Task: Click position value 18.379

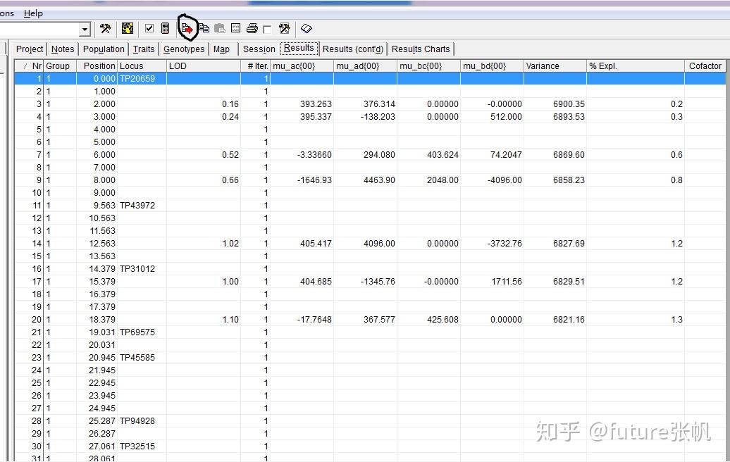Action: click(x=102, y=320)
